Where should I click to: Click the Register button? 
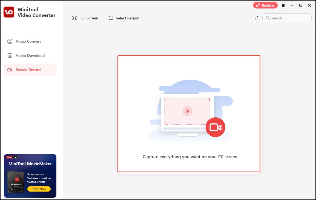(265, 5)
